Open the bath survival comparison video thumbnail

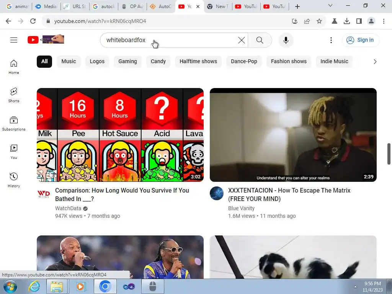click(120, 135)
